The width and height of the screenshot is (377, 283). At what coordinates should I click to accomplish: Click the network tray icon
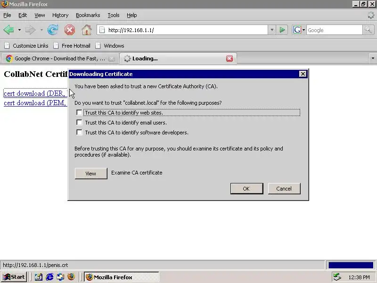pos(337,277)
